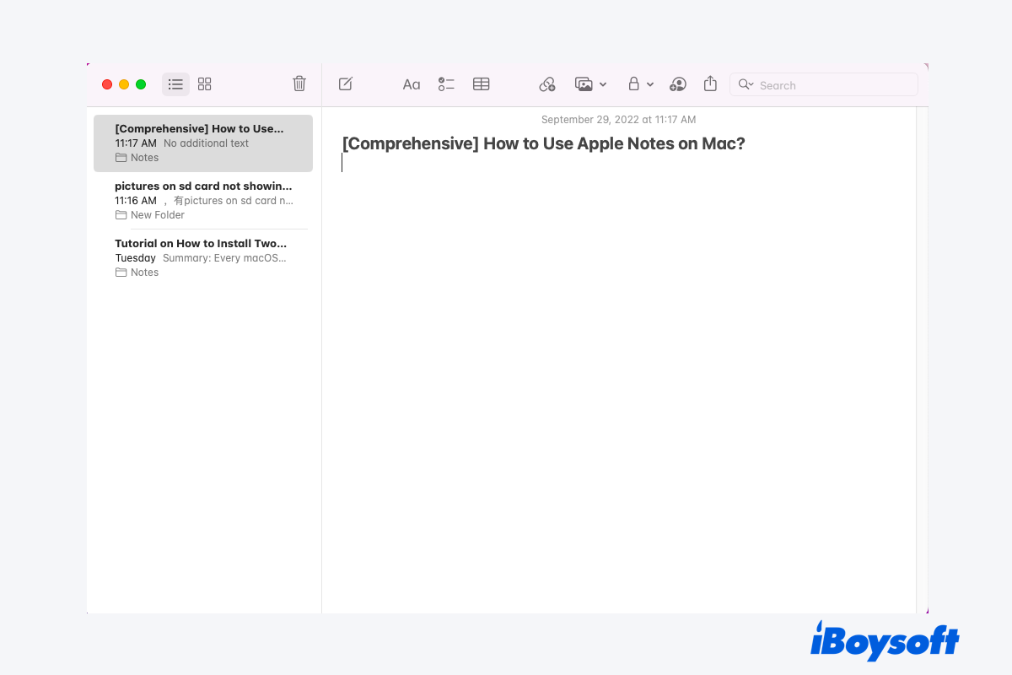
Task: Insert a table into the note
Action: coord(481,84)
